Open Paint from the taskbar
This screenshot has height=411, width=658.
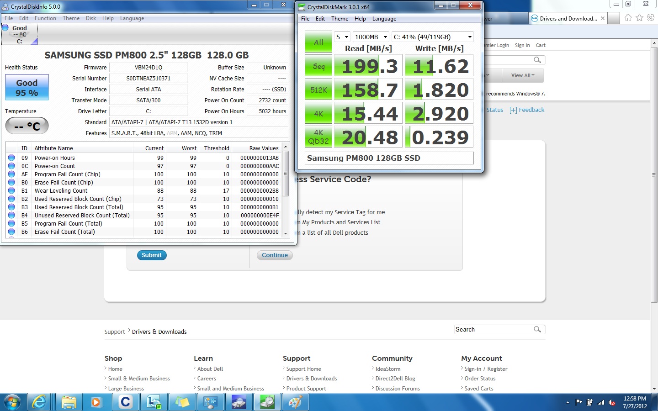(295, 402)
